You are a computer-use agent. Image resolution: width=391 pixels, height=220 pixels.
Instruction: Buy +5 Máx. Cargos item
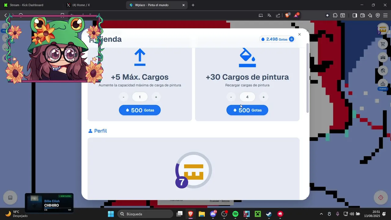140,110
